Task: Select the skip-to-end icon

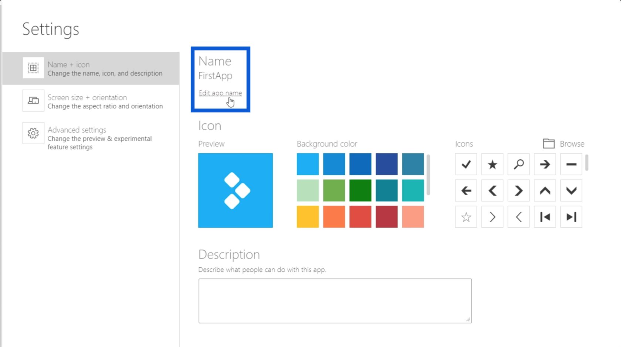Action: [x=571, y=217]
